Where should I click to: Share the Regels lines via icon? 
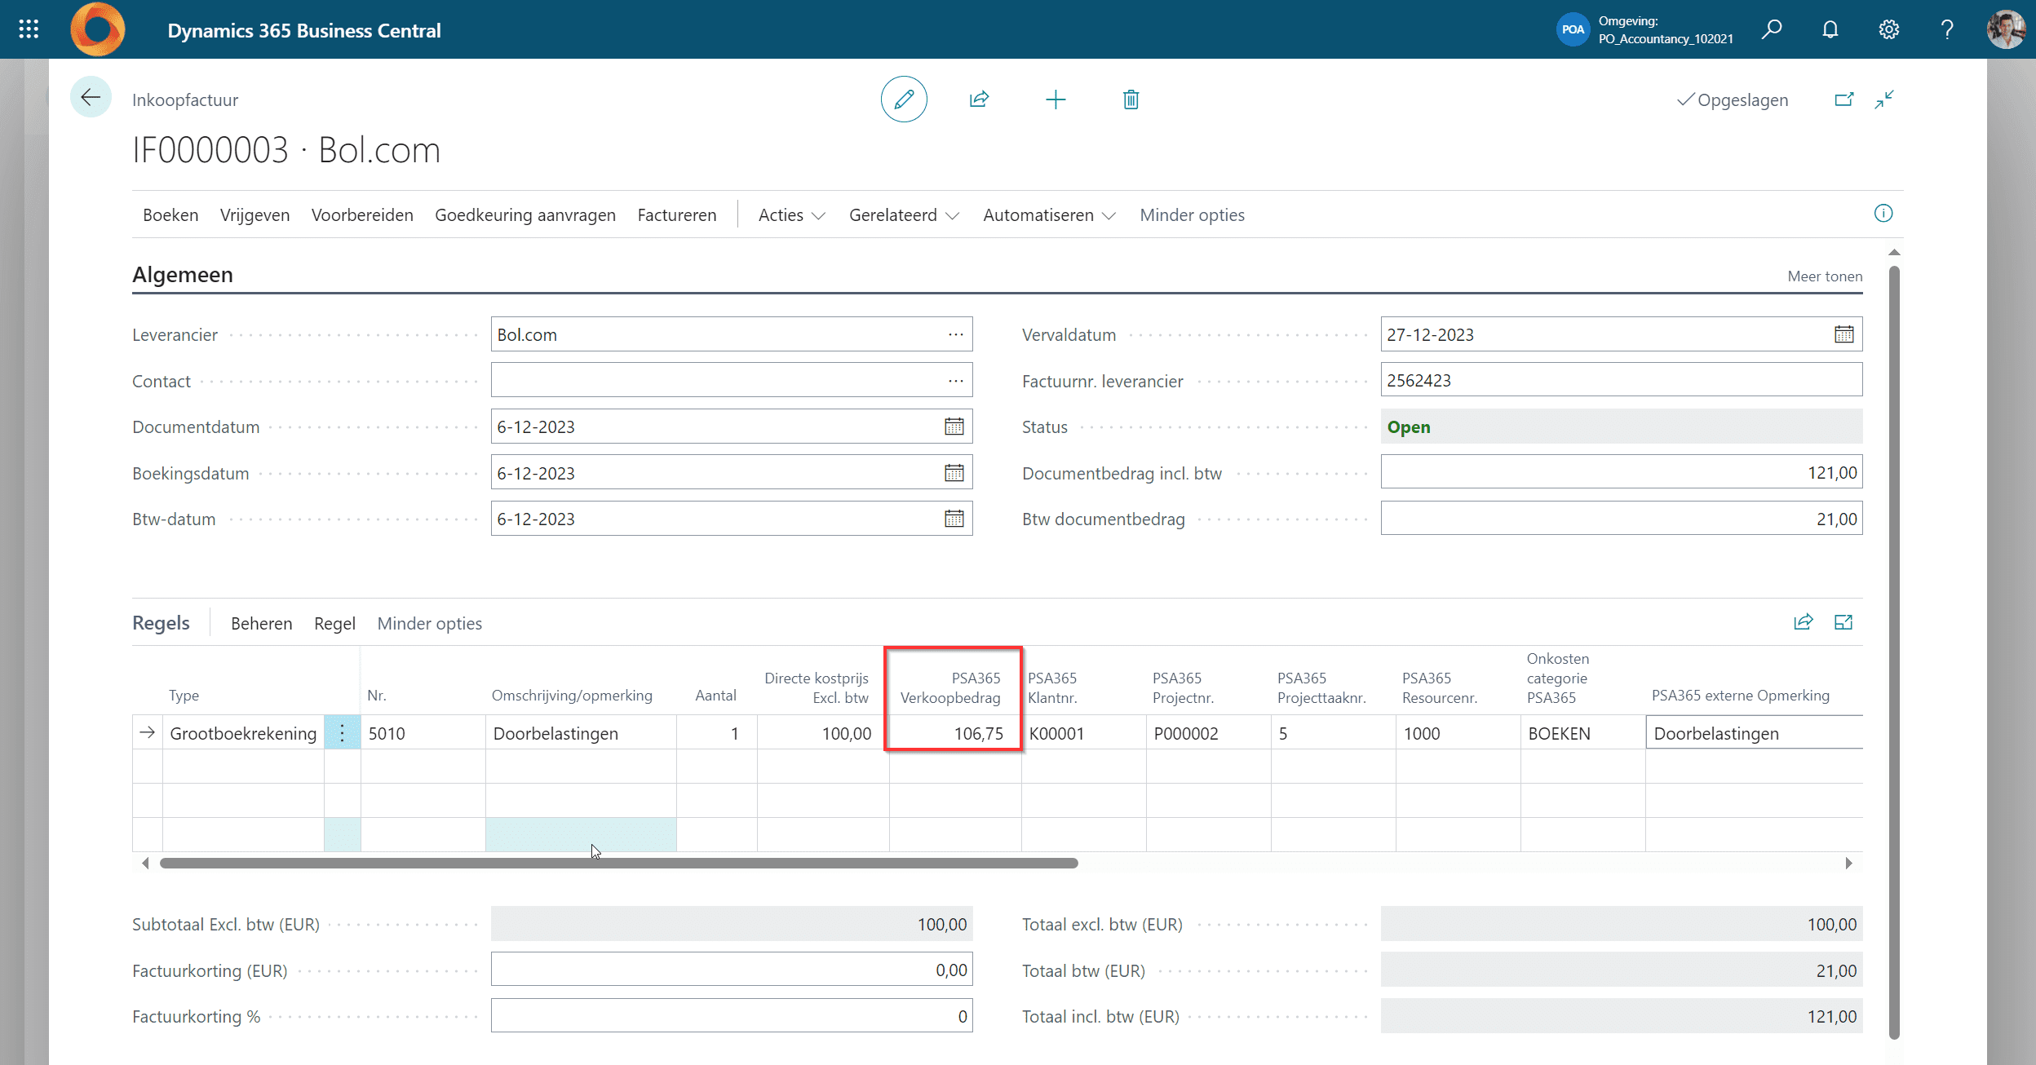(1803, 622)
